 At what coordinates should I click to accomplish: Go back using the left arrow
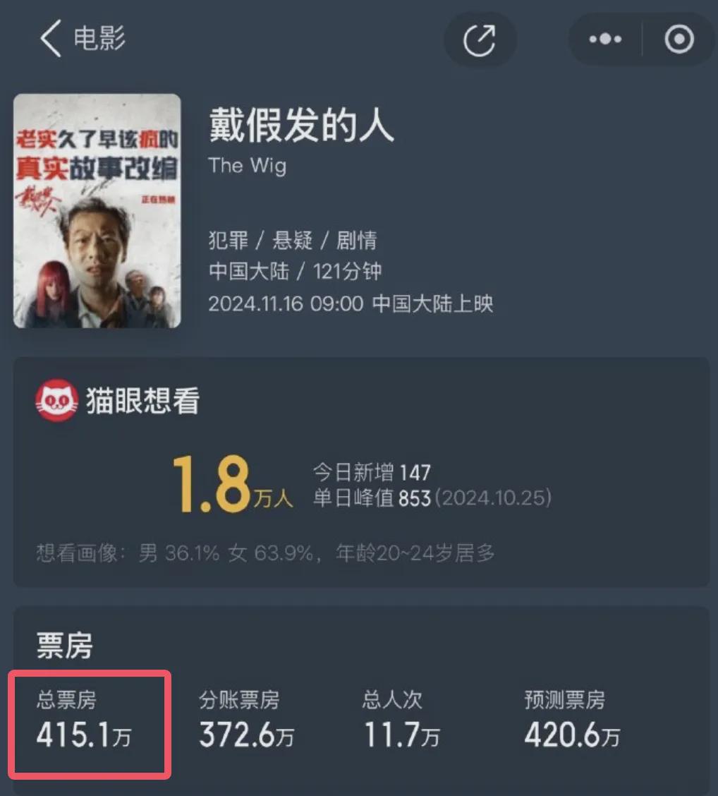[x=51, y=39]
